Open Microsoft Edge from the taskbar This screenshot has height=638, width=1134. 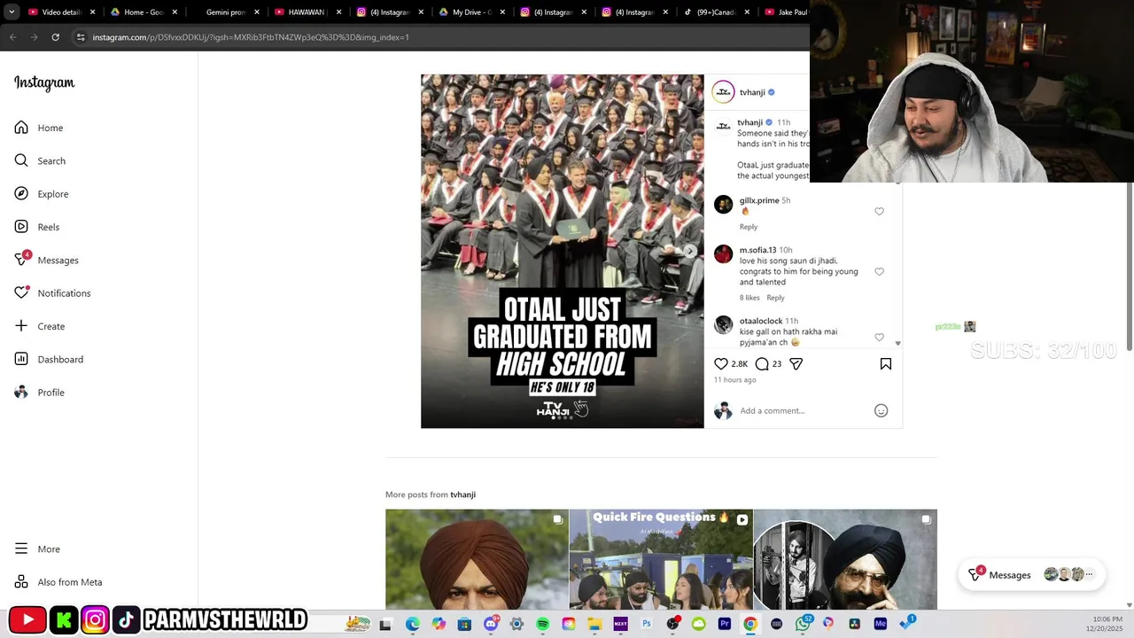click(x=413, y=624)
